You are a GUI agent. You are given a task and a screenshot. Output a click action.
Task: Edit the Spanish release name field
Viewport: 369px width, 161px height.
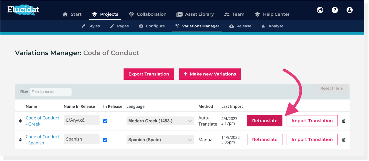81,139
